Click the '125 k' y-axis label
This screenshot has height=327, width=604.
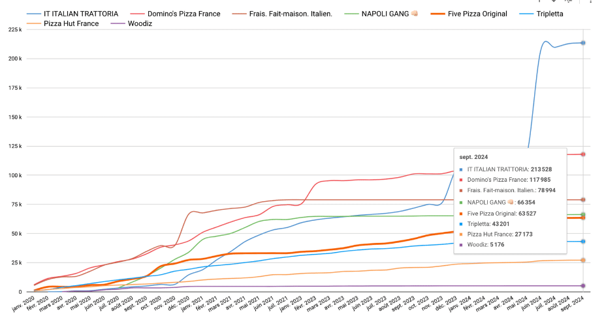point(15,146)
